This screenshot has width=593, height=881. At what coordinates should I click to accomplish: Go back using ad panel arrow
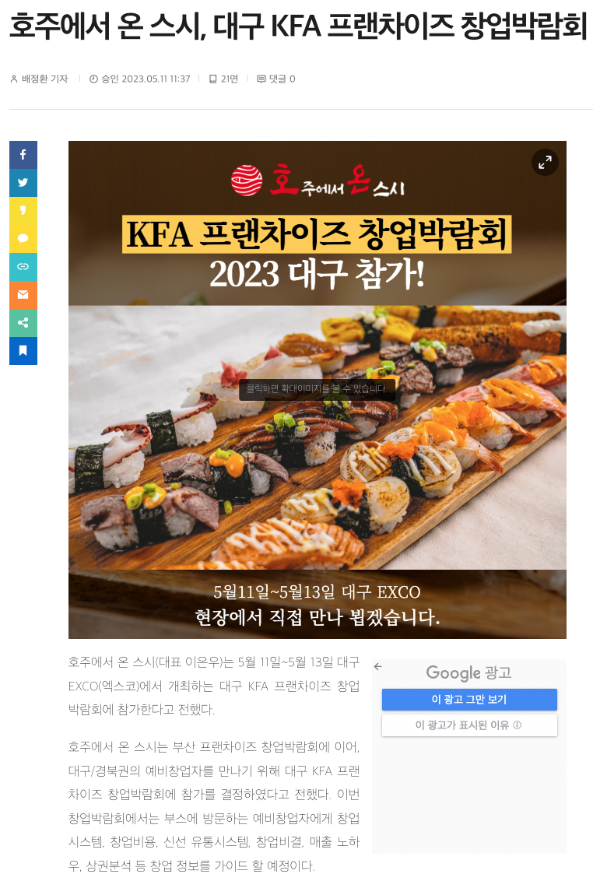(377, 666)
